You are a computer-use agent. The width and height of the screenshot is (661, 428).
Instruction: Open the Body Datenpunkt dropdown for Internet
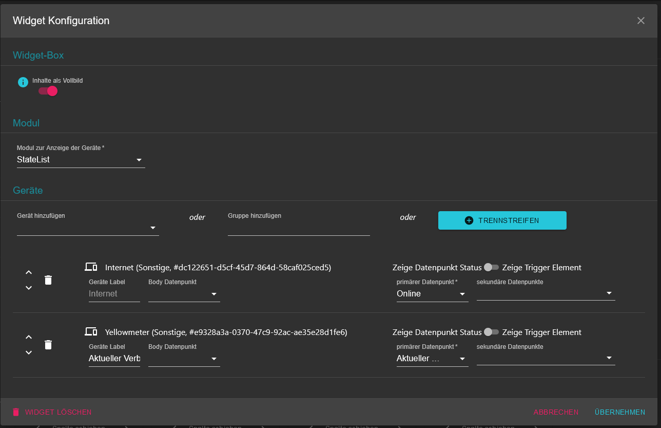[184, 294]
